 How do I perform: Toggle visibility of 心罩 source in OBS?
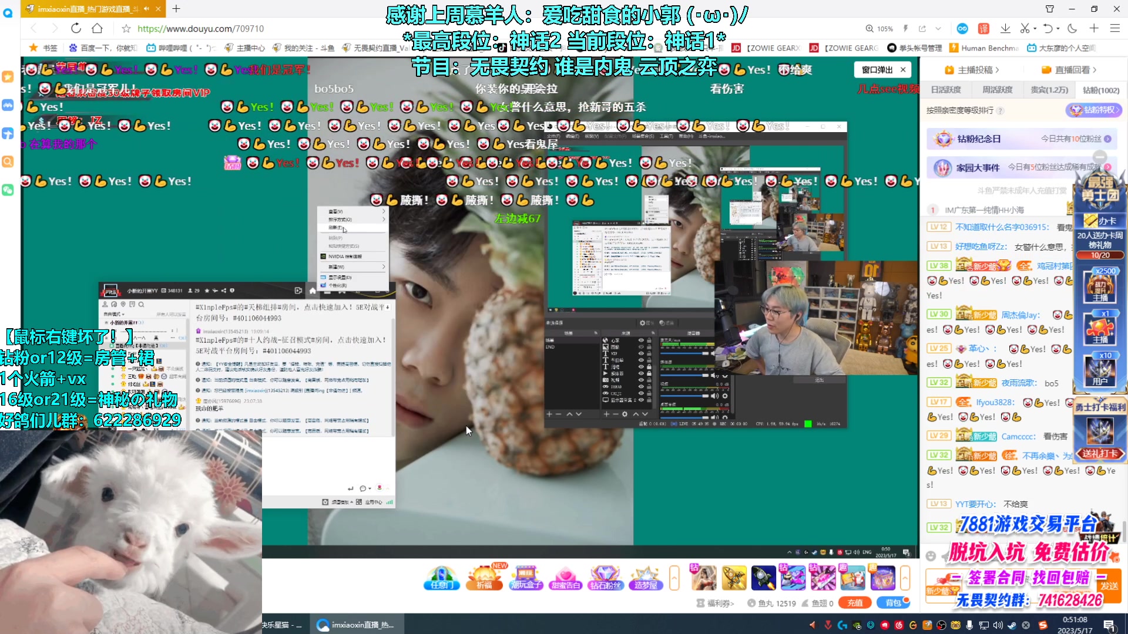click(641, 340)
